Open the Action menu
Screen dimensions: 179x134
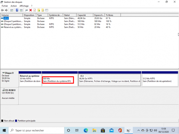point(13,6)
